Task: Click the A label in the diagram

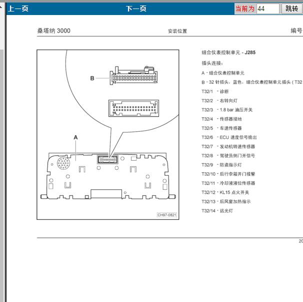Action: point(75,137)
